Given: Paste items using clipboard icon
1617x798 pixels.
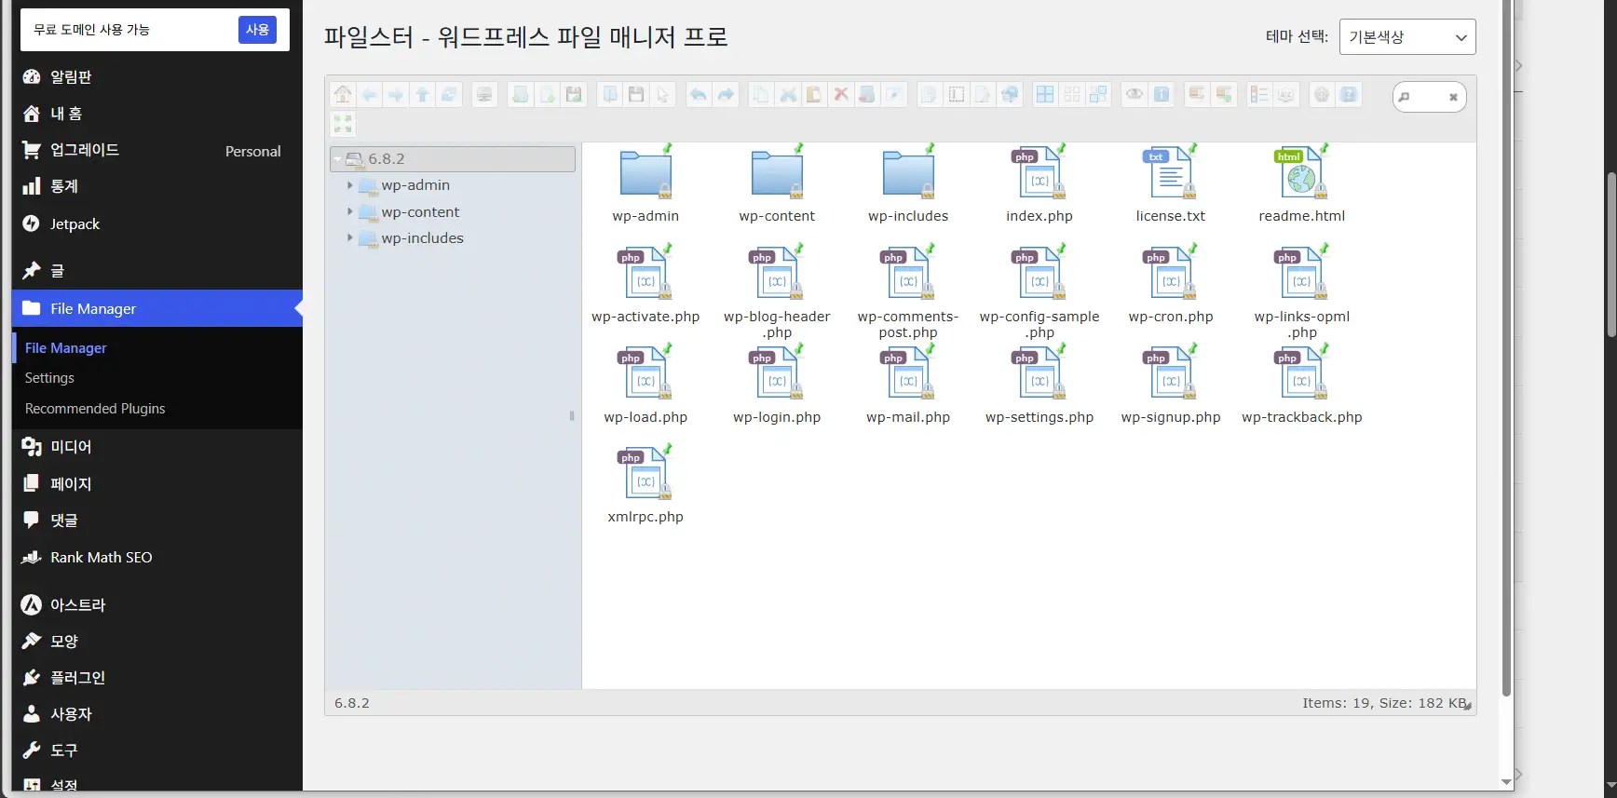Looking at the screenshot, I should click(x=814, y=94).
